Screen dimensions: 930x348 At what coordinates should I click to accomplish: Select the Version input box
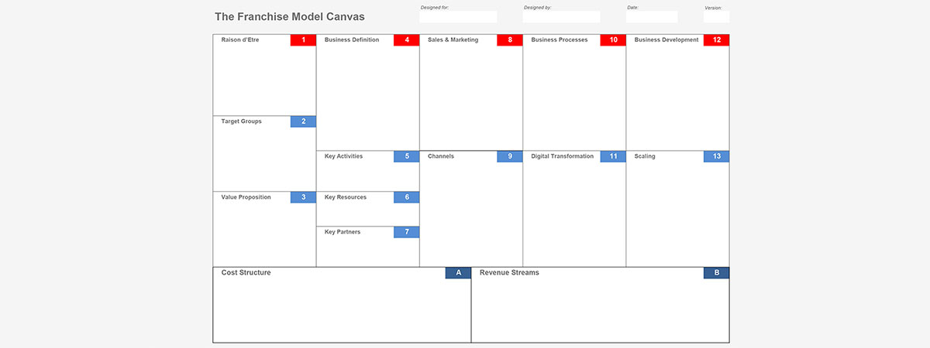pyautogui.click(x=717, y=17)
